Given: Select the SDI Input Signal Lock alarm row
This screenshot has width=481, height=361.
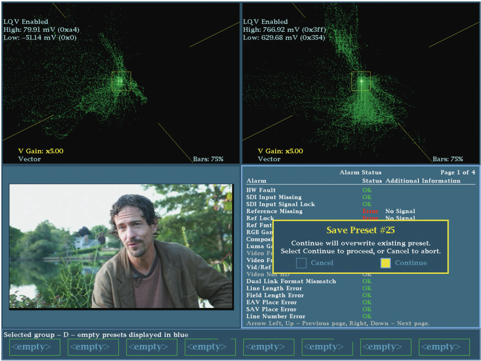Looking at the screenshot, I should click(360, 204).
